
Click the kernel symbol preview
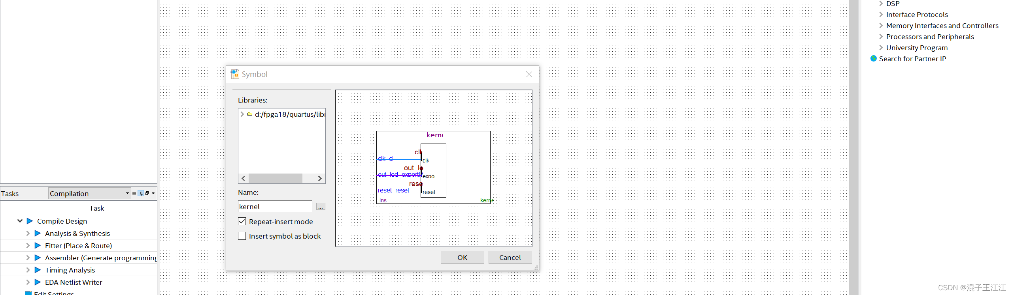(x=433, y=167)
